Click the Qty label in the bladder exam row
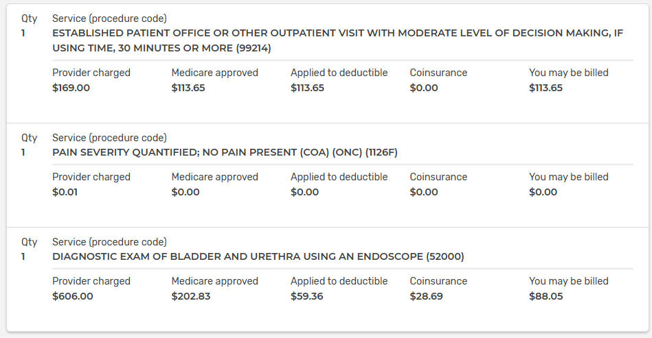This screenshot has height=338, width=652. 29,242
